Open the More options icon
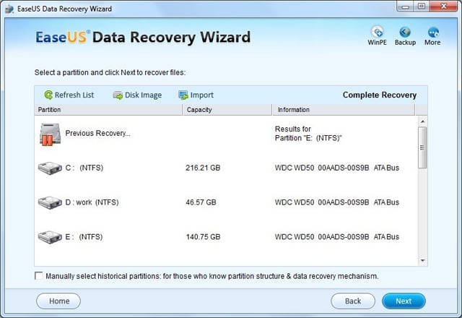The height and width of the screenshot is (318, 462). 433,32
